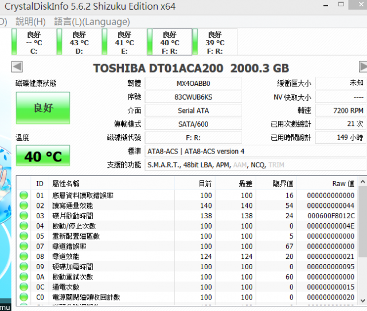367x311 pixels.
Task: Minimize the CrystalDiskInfo window
Action: [326, 5]
